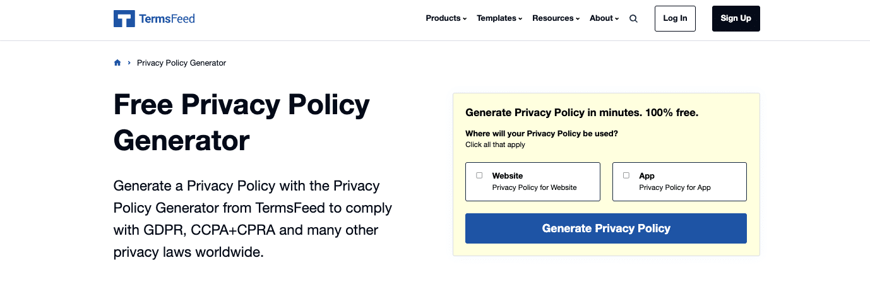Image resolution: width=870 pixels, height=289 pixels.
Task: Select the "Privacy Policy for Website" label
Action: (534, 187)
